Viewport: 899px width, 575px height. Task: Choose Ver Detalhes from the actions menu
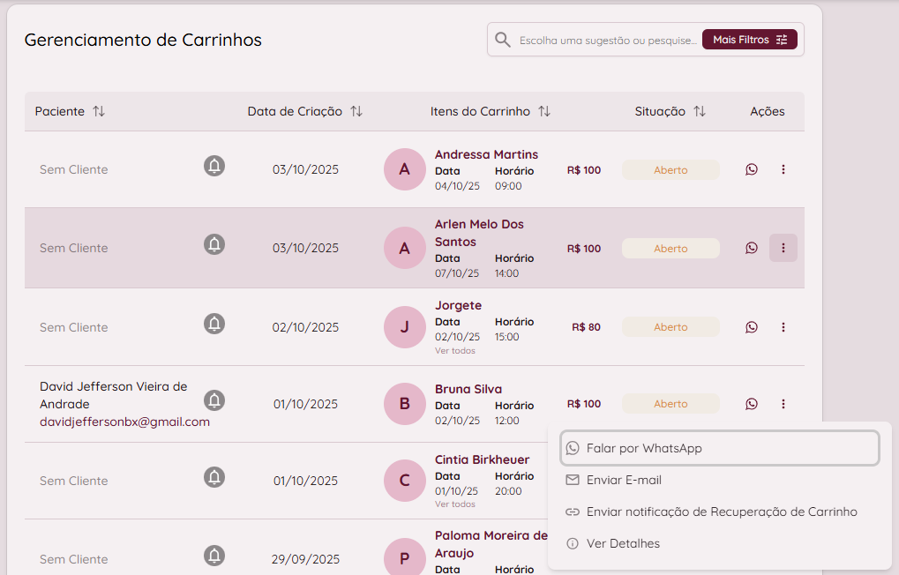click(623, 543)
